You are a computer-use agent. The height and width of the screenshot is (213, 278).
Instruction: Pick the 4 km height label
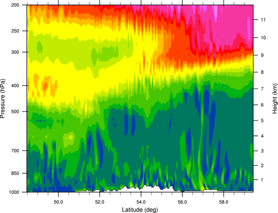coord(262,136)
